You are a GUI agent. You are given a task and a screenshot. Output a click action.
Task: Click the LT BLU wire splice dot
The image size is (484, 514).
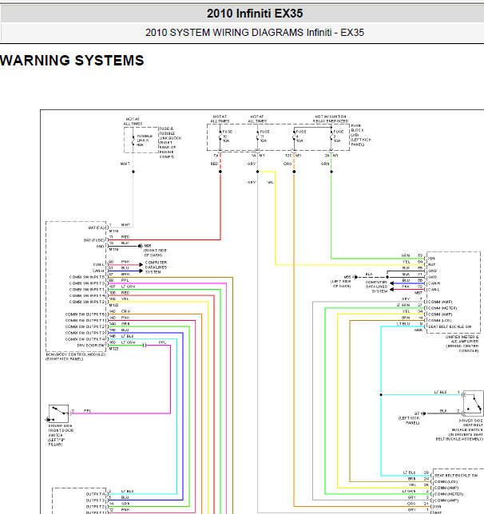(381, 394)
